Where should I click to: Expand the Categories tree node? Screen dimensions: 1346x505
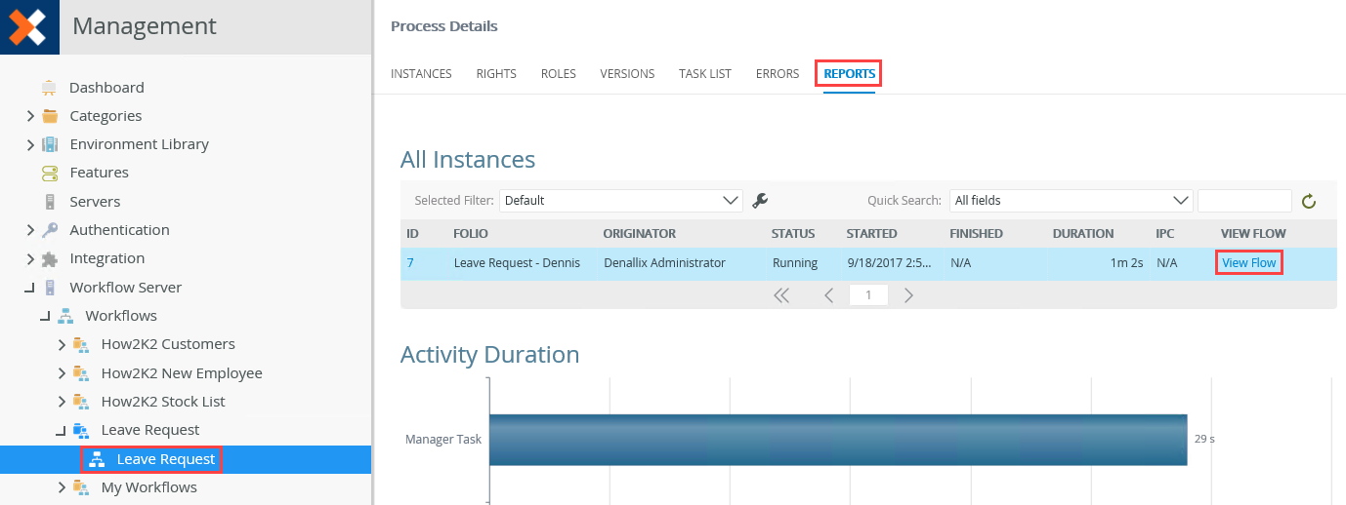(x=30, y=116)
